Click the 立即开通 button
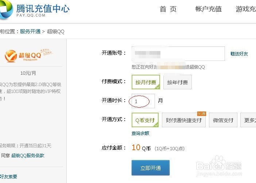 (151, 168)
